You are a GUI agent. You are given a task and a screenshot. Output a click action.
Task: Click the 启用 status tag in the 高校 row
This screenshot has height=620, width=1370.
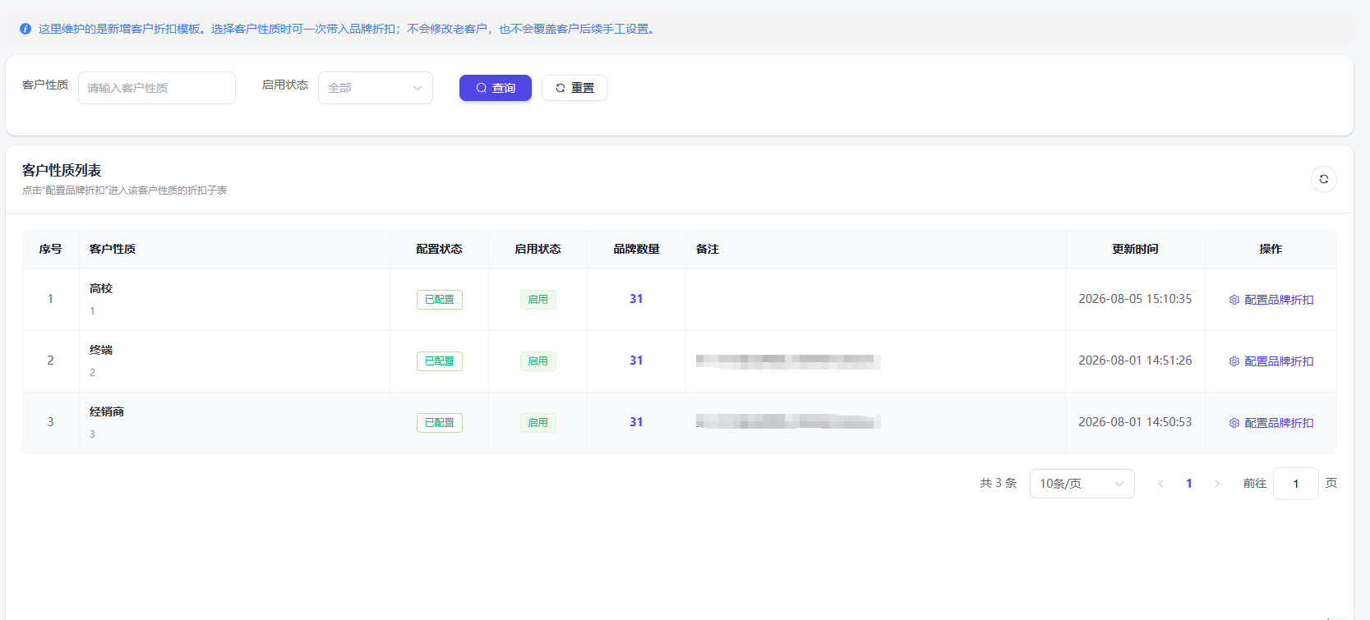click(538, 300)
